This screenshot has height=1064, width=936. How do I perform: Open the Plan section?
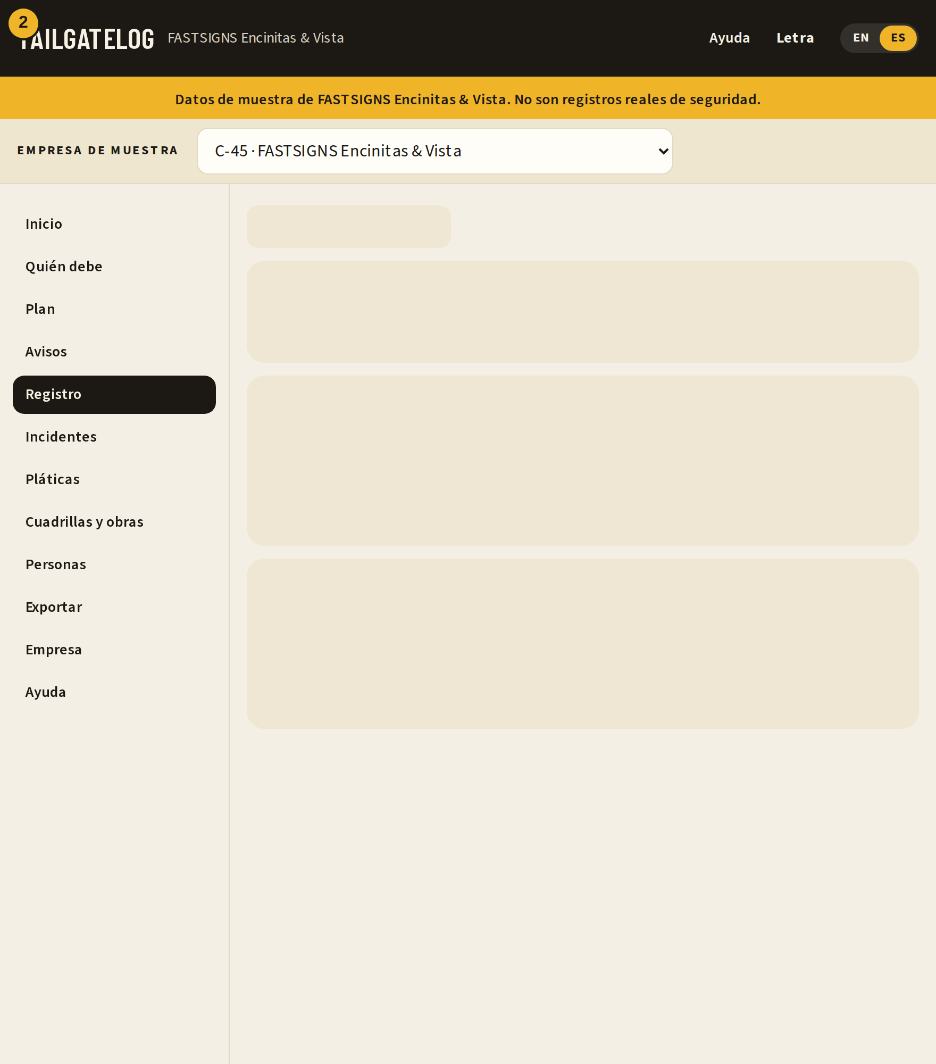click(x=114, y=309)
